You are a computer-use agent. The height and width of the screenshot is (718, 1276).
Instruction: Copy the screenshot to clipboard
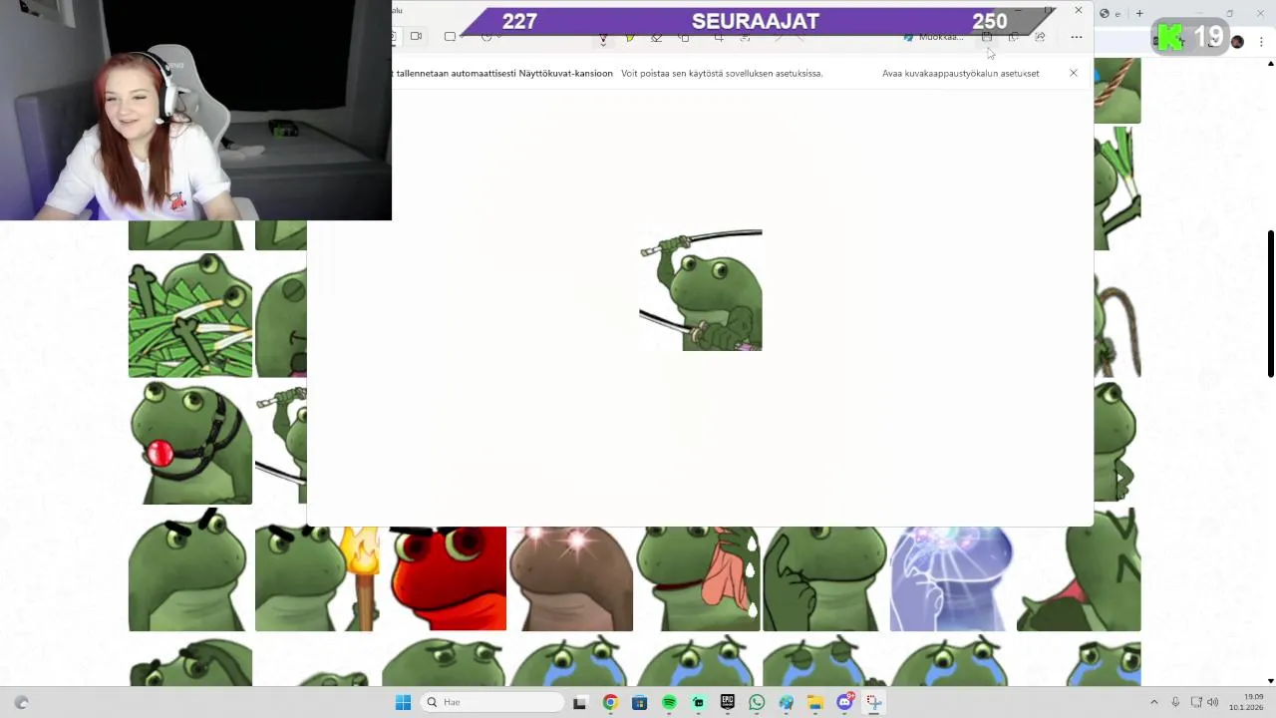[1014, 37]
